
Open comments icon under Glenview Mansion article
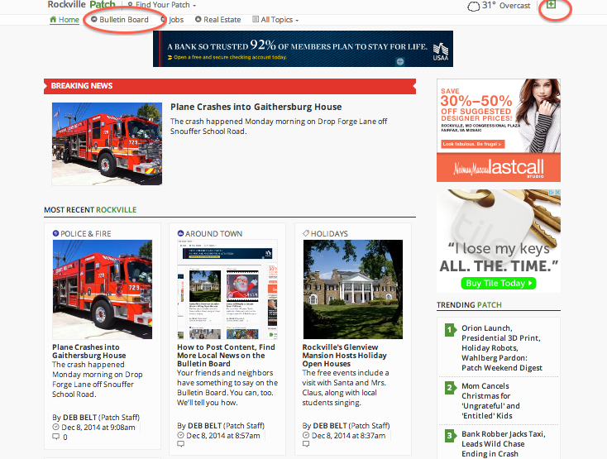pyautogui.click(x=306, y=444)
